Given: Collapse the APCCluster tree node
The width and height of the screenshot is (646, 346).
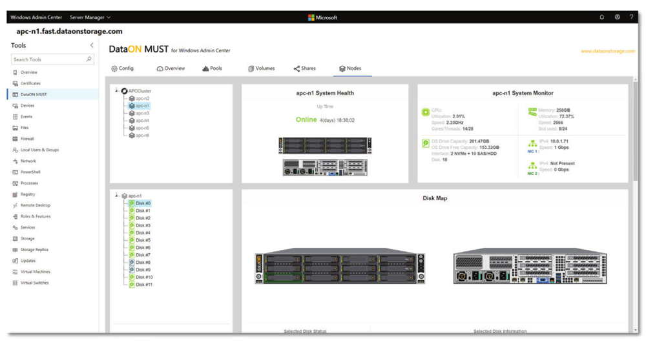Looking at the screenshot, I should [117, 90].
